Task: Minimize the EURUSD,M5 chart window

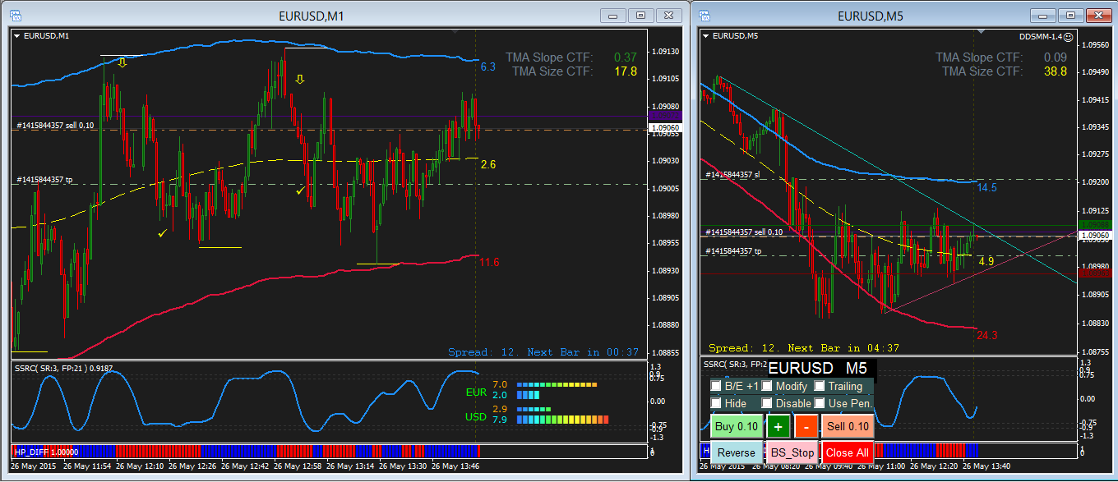Action: (x=1042, y=15)
